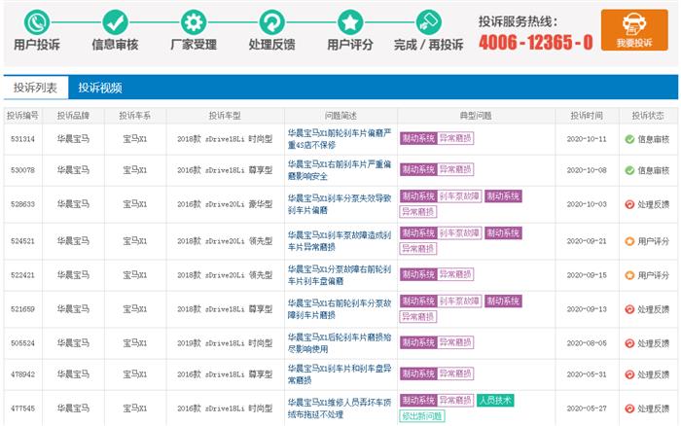The image size is (681, 426).
Task: Click 宝马X1 series cell in row 522421
Action: (x=134, y=275)
